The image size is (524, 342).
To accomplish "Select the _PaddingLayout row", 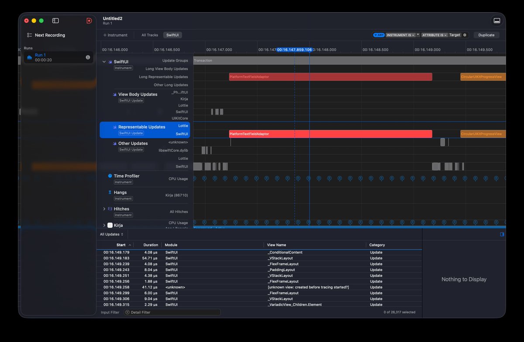I will tap(259, 270).
